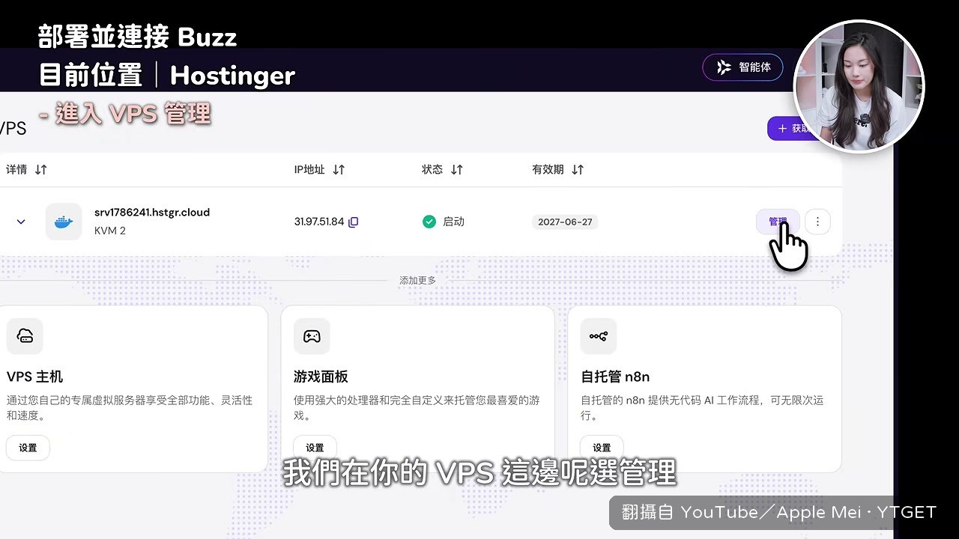
Task: Click the 详情 column header text
Action: [16, 170]
